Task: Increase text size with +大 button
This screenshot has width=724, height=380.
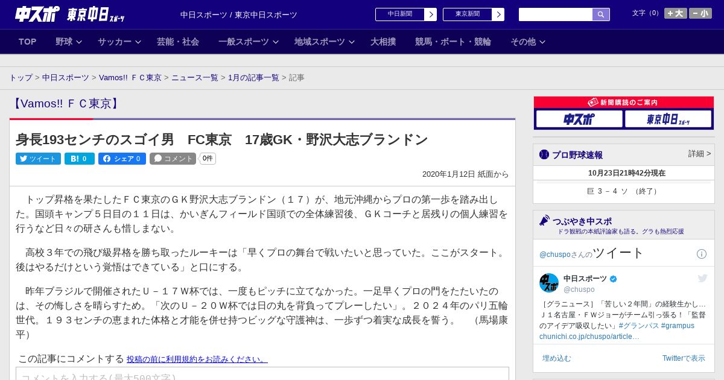Action: pyautogui.click(x=676, y=13)
